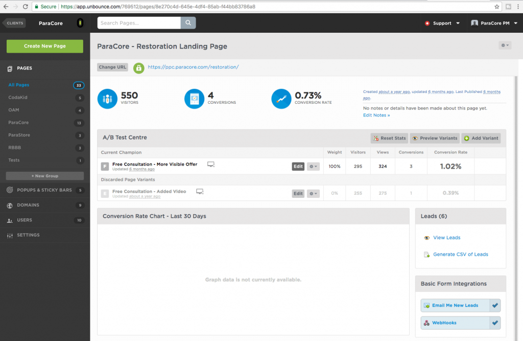Open Free Consultation - More Visible Offer variant
The image size is (523, 341).
[155, 164]
